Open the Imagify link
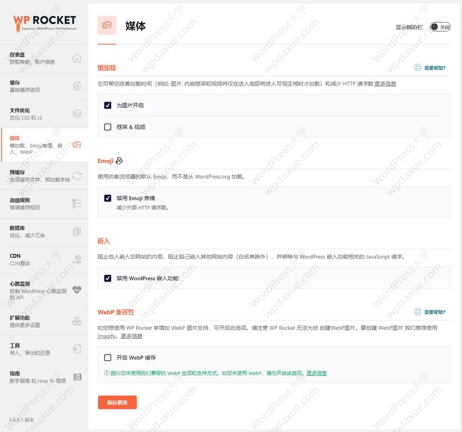 pos(106,336)
